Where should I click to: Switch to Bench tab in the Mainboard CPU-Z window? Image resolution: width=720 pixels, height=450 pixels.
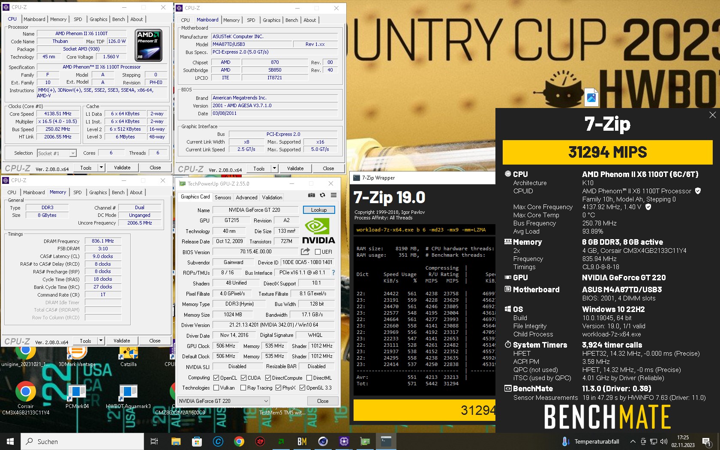[292, 20]
